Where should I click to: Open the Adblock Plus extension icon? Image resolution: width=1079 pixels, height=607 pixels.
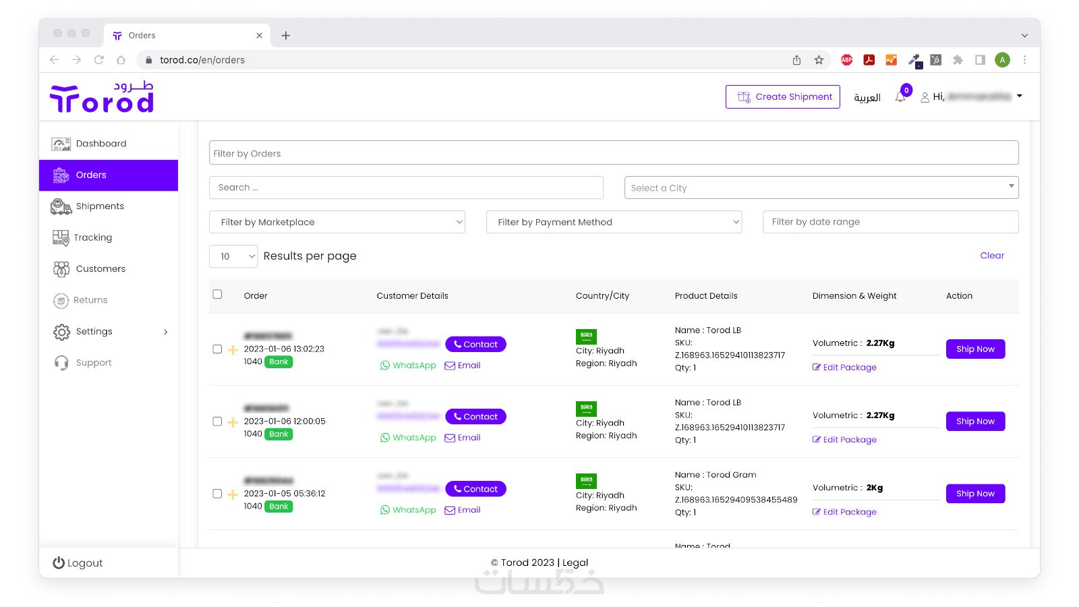pos(846,60)
